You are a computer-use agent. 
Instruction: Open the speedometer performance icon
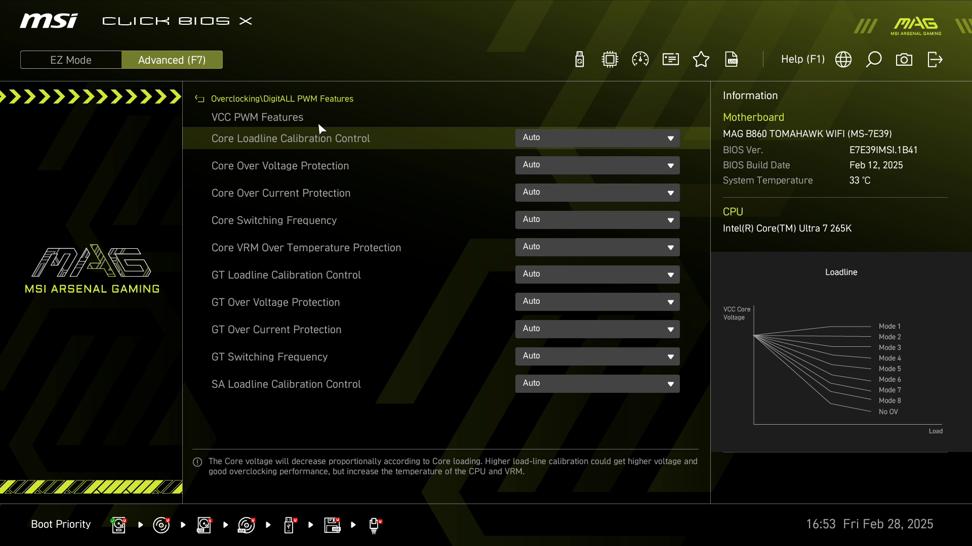[640, 60]
